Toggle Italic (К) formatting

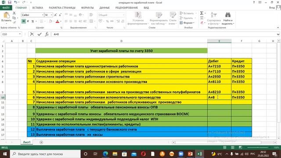(28, 22)
